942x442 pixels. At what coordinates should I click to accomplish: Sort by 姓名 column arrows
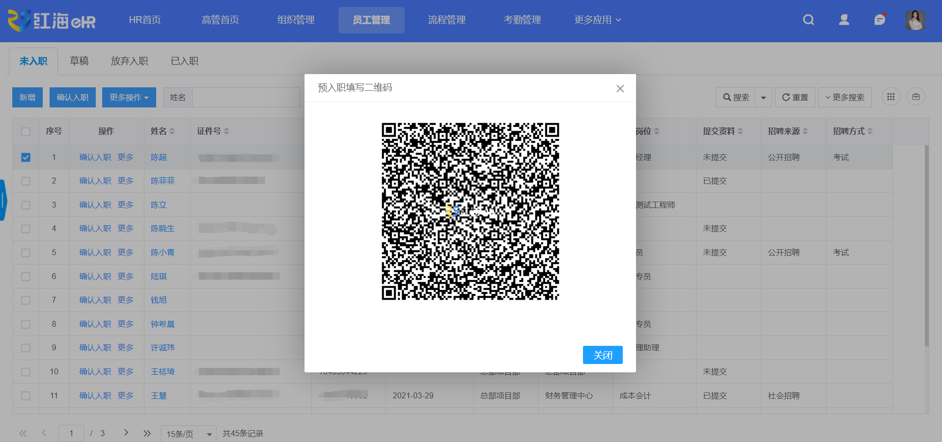click(x=172, y=131)
